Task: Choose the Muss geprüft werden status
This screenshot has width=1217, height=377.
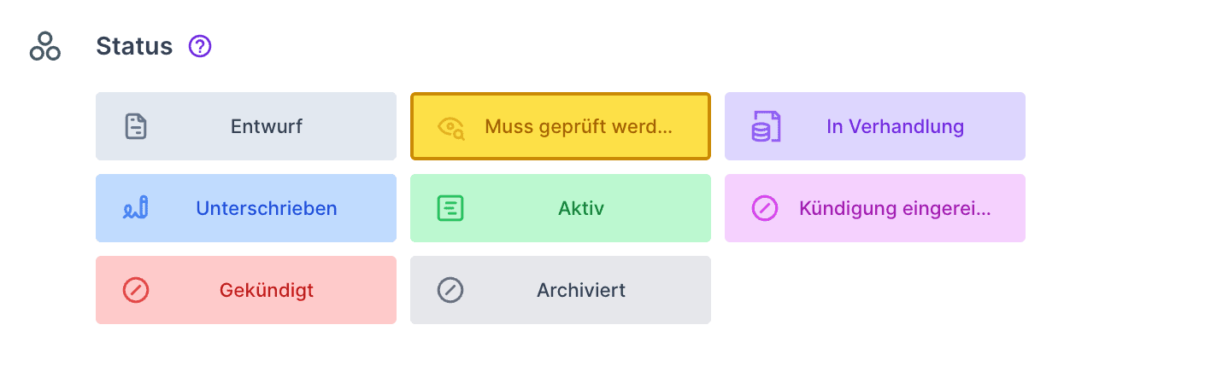Action: [561, 126]
